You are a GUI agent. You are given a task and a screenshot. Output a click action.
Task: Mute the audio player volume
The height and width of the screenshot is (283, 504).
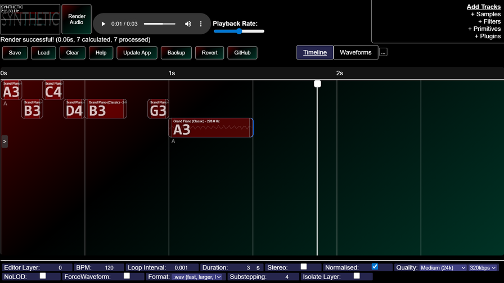[188, 24]
